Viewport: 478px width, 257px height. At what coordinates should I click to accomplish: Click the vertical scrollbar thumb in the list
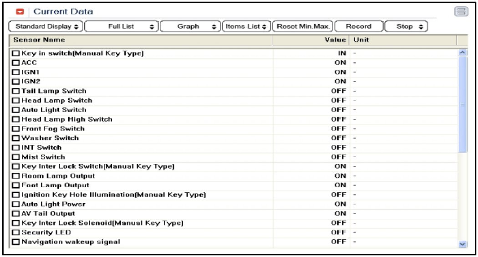[463, 105]
